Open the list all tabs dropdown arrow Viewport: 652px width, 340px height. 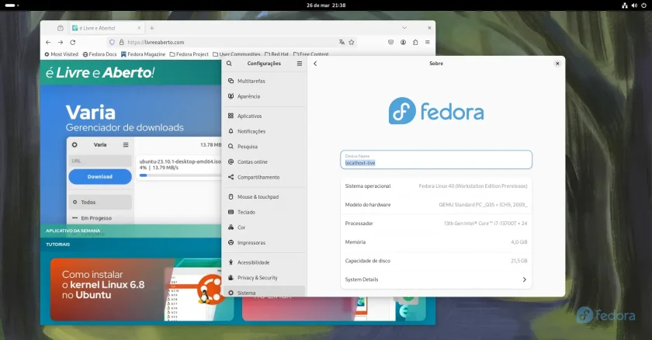click(x=404, y=28)
